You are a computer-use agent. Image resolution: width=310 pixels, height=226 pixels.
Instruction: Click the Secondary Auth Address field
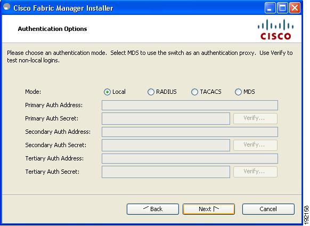click(190, 132)
